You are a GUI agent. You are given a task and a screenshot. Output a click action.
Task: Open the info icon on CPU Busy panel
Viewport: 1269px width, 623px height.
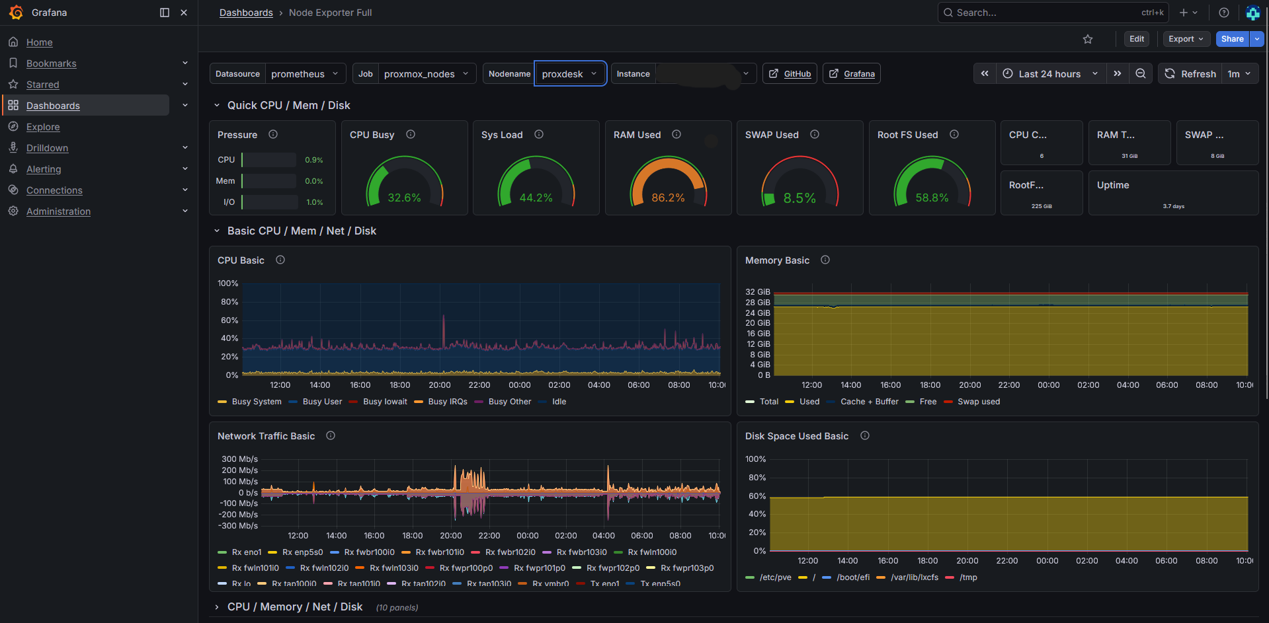tap(411, 134)
